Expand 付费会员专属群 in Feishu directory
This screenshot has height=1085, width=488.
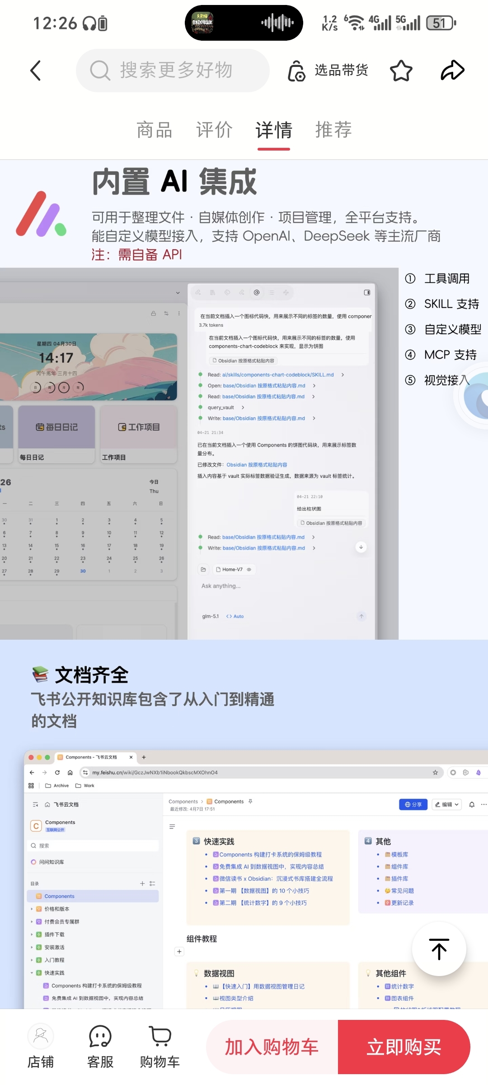[x=32, y=921]
